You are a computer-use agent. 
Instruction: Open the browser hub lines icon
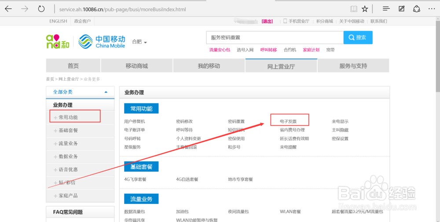[x=386, y=9]
